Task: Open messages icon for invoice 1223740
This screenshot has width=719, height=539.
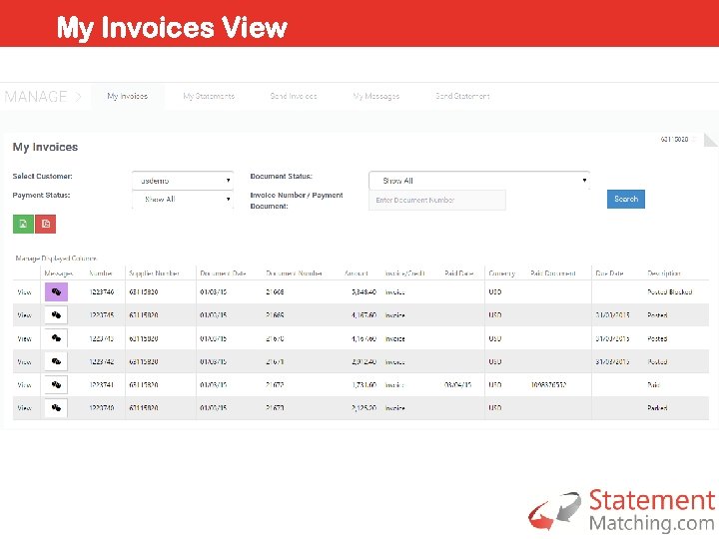Action: (x=56, y=407)
